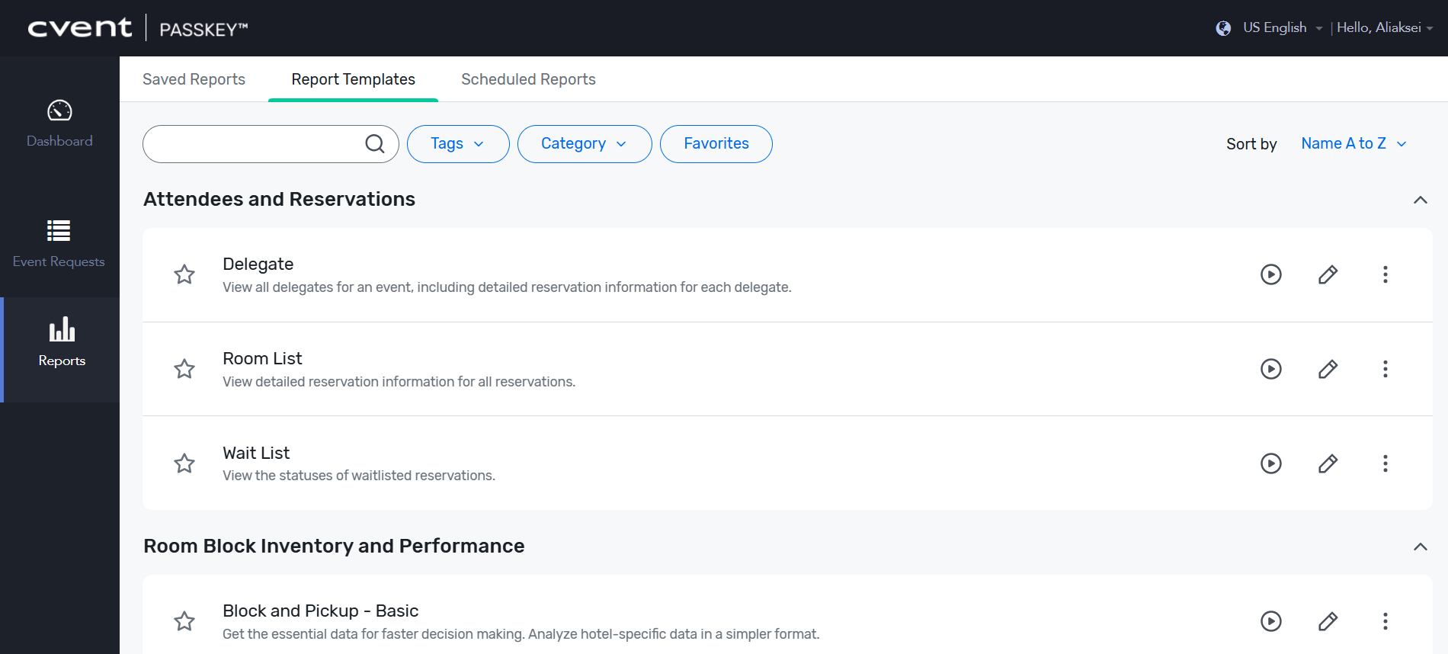The width and height of the screenshot is (1448, 654).
Task: Favorite the Delegate report star
Action: (184, 274)
